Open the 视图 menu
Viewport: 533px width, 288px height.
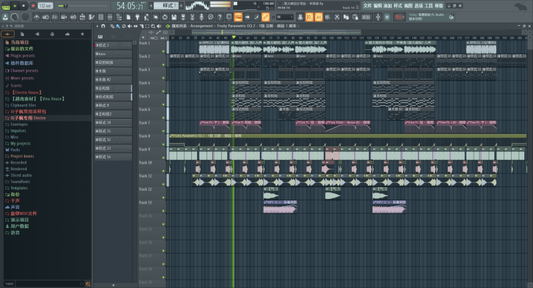click(x=408, y=6)
